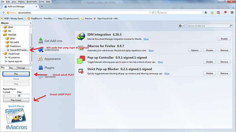Image resolution: width=236 pixels, height=132 pixels.
Task: Click the FreeBitco.in bookmark icon
Action: point(29,18)
